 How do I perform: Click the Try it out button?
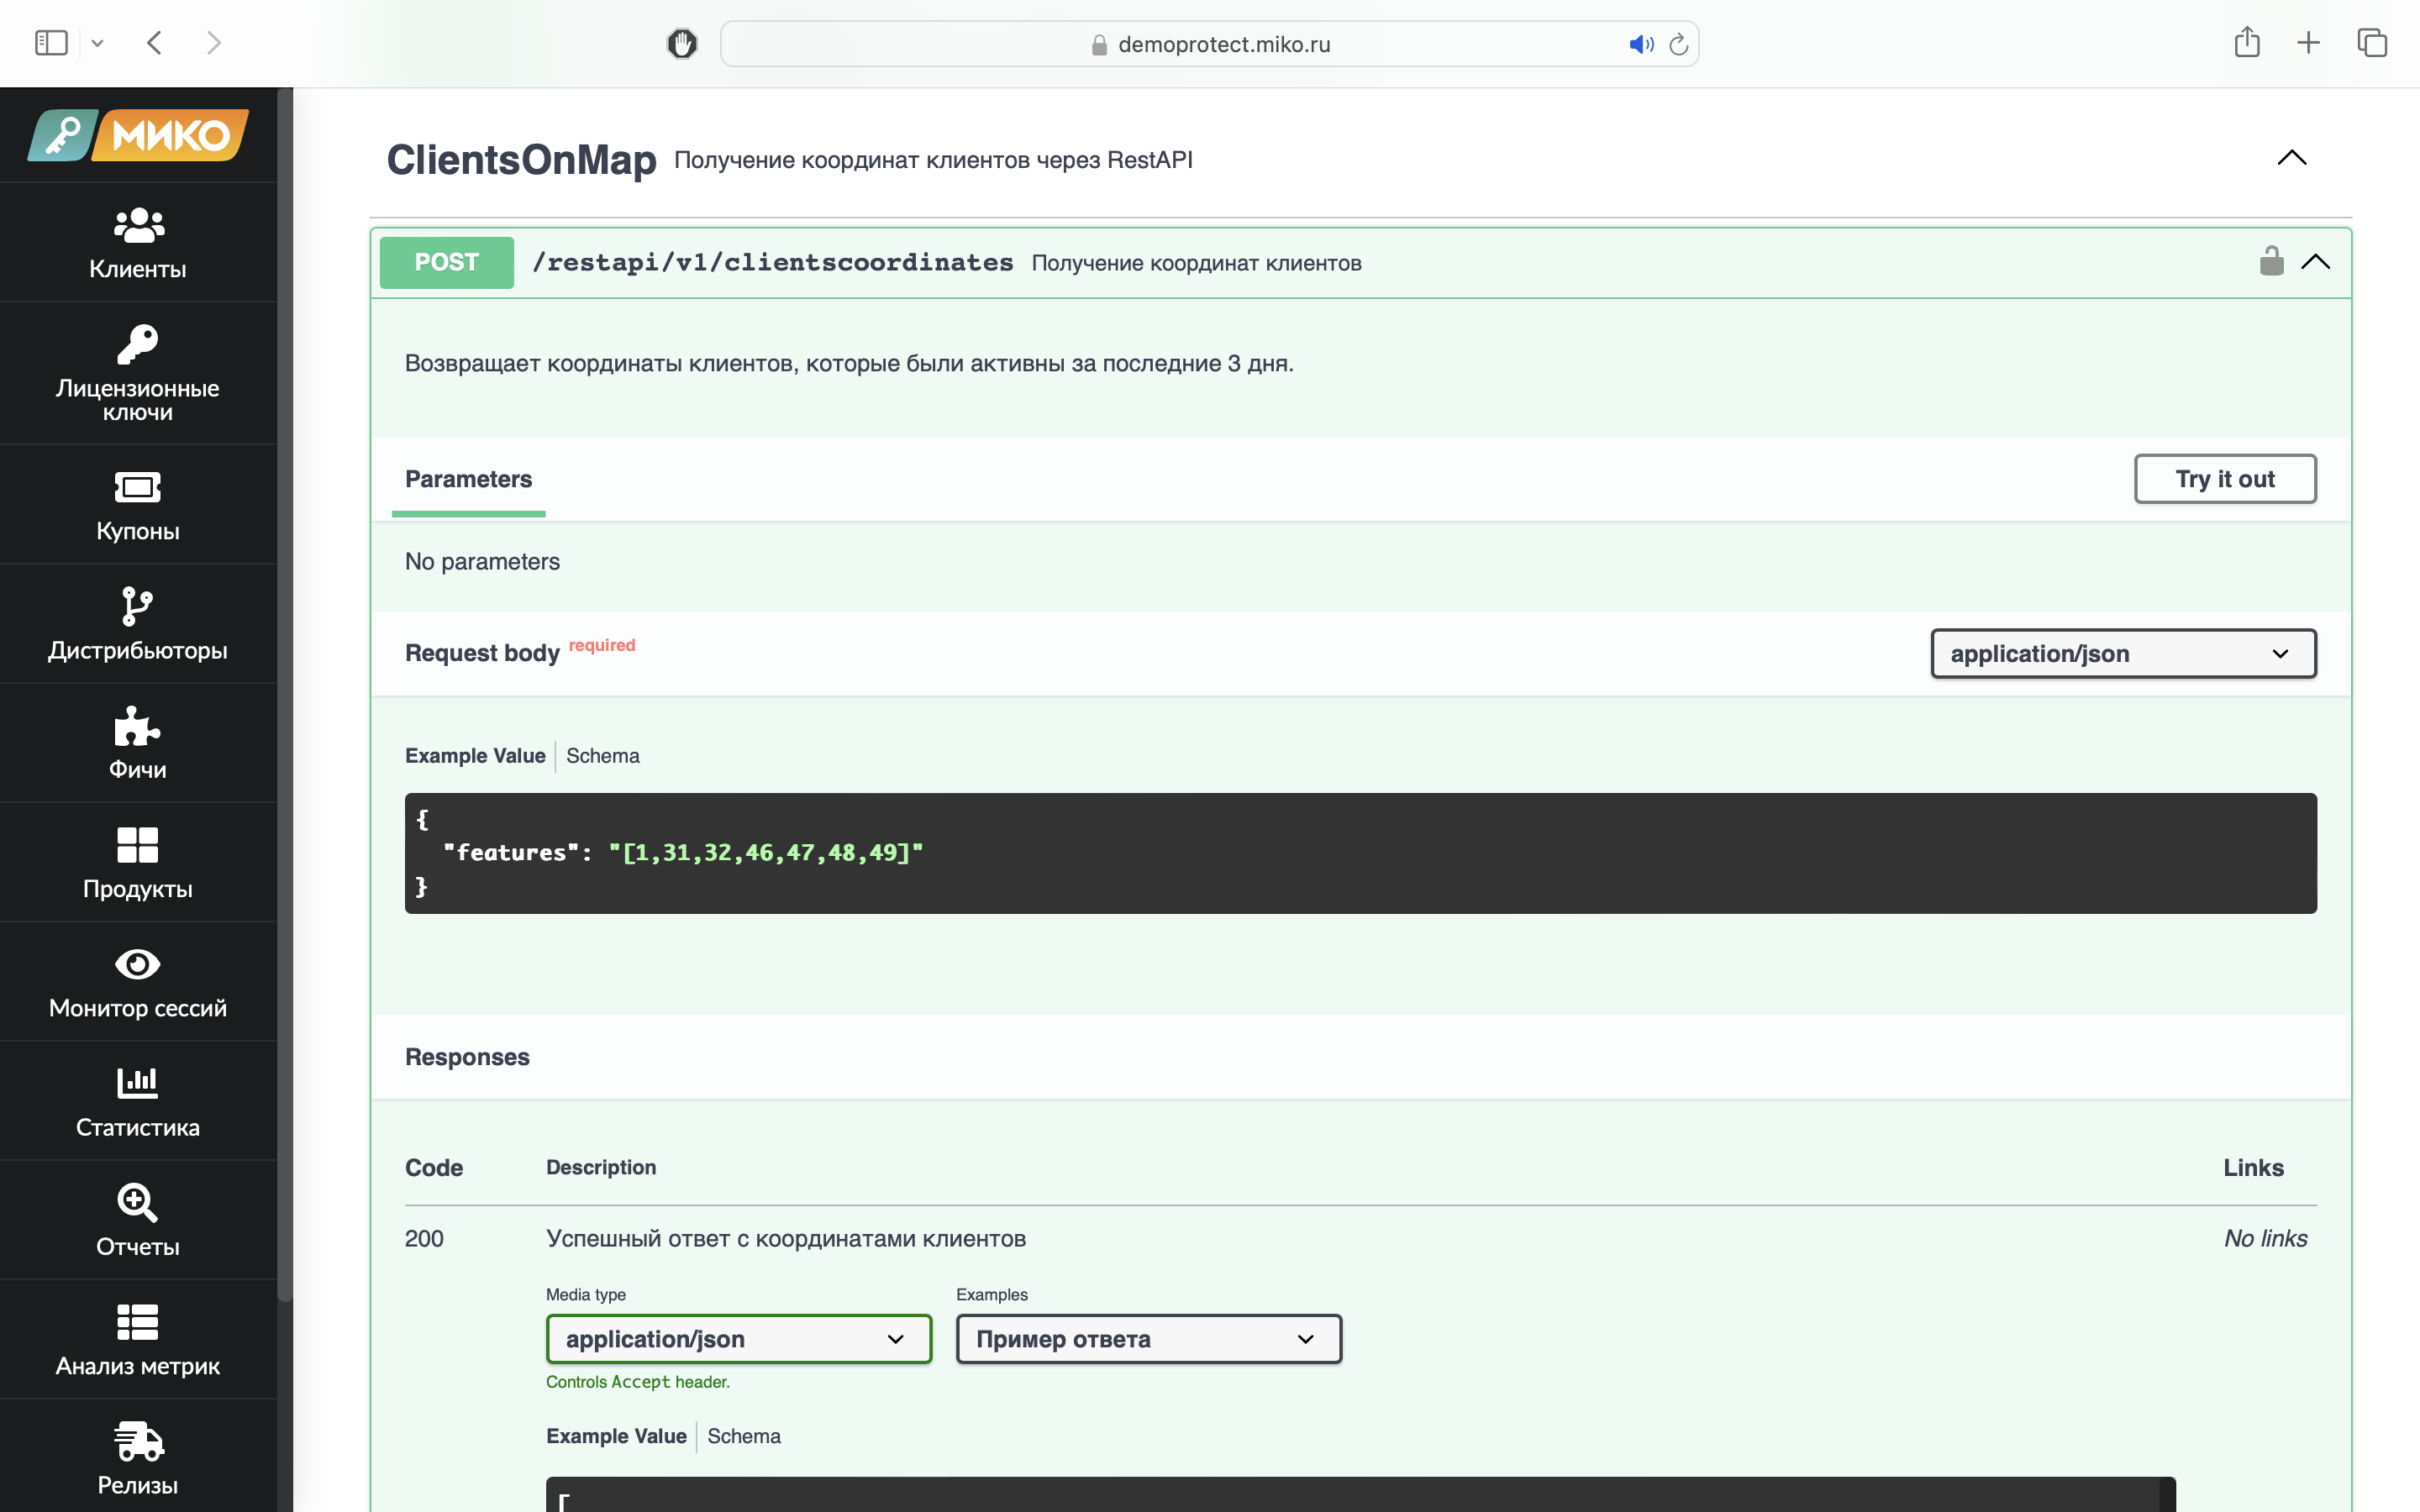[2225, 479]
